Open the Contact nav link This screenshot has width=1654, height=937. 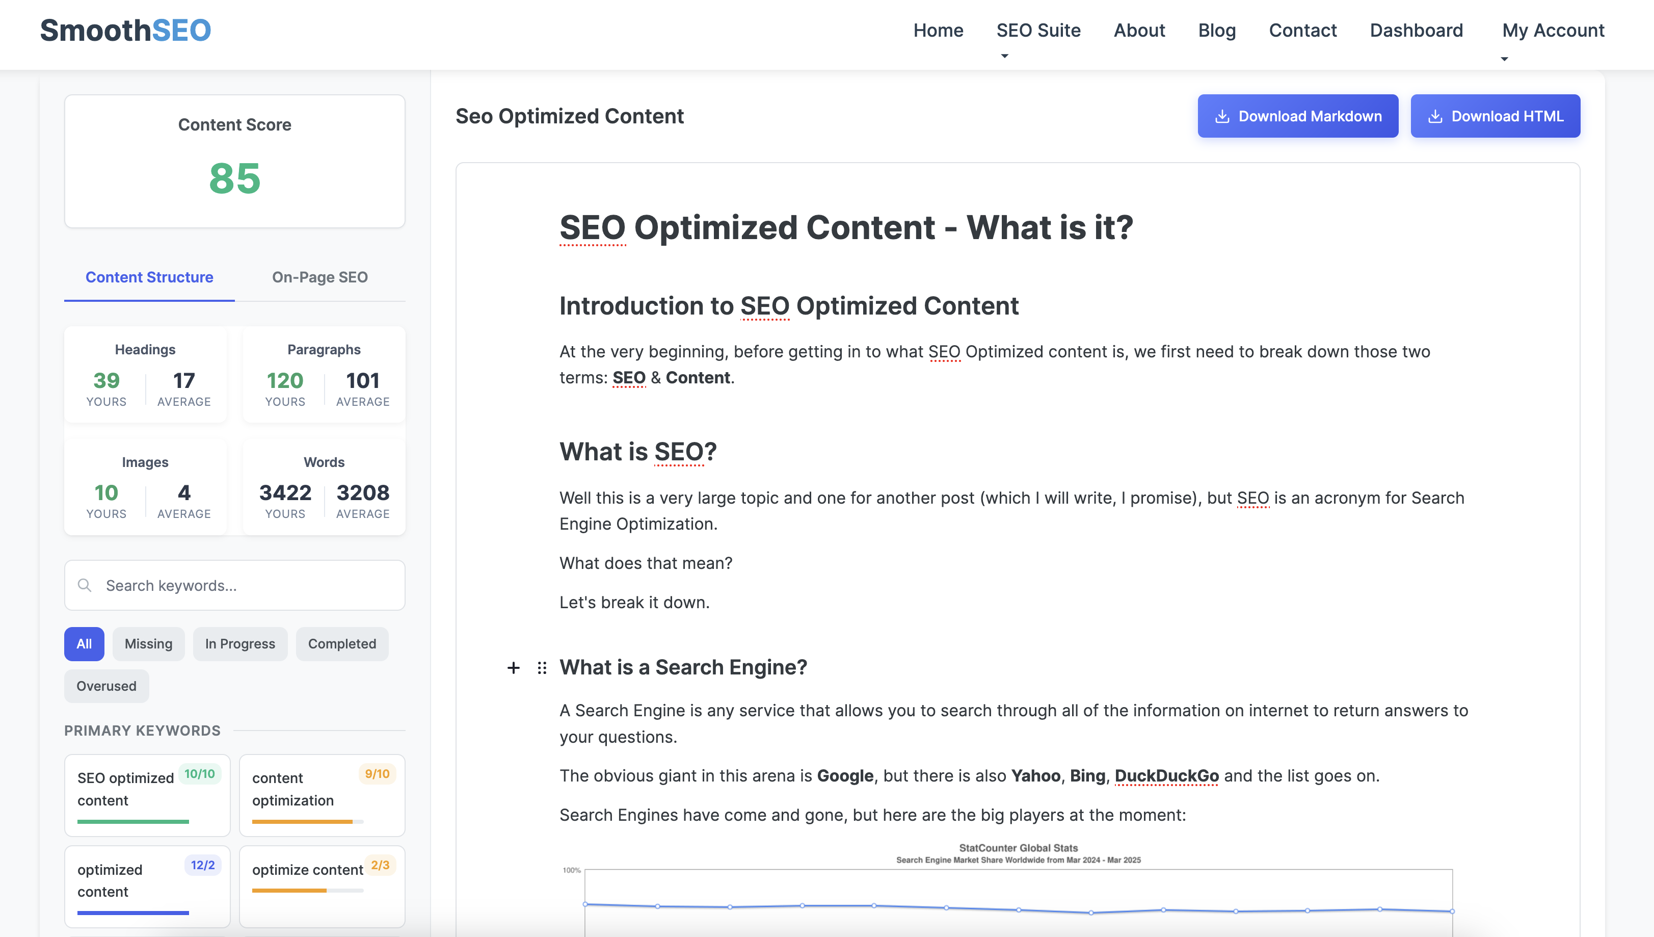click(x=1302, y=30)
